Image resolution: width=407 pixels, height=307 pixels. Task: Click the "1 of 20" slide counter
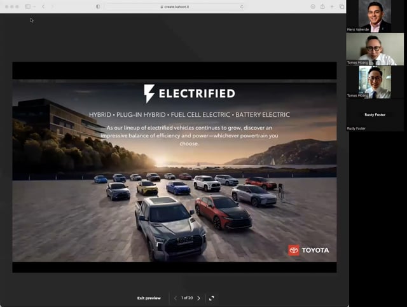(187, 298)
